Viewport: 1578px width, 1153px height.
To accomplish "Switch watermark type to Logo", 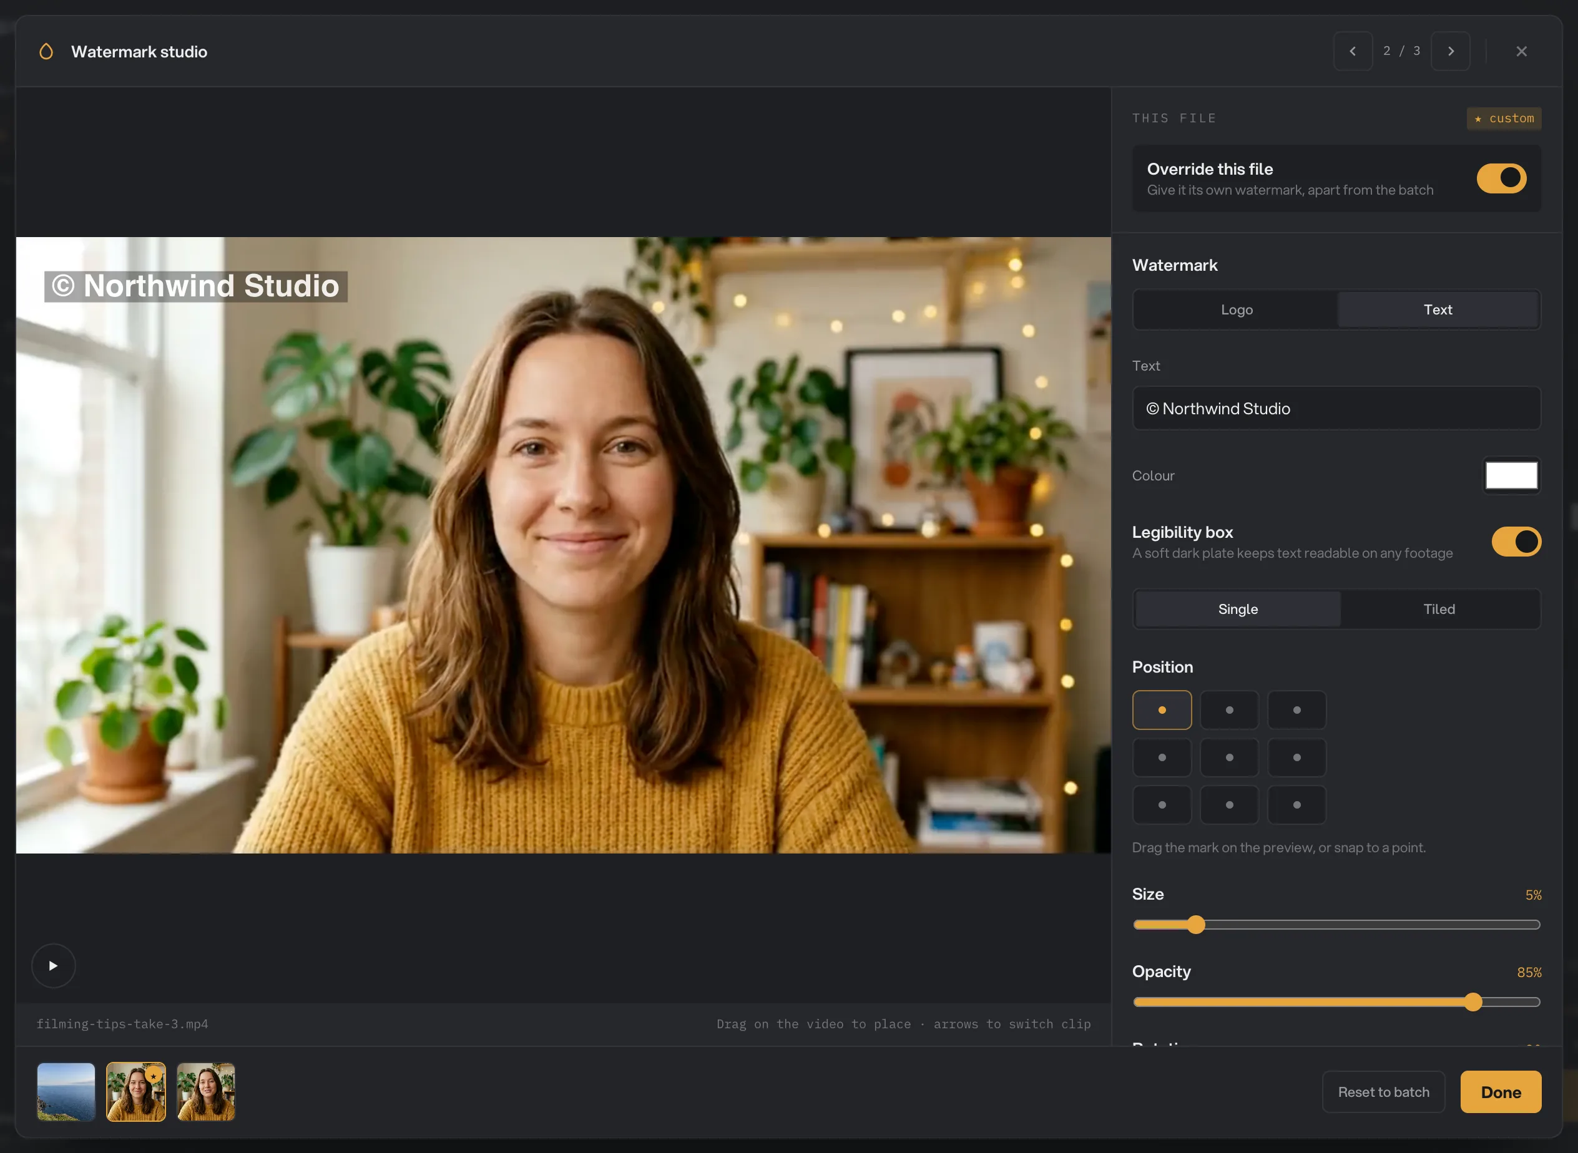I will click(1237, 309).
